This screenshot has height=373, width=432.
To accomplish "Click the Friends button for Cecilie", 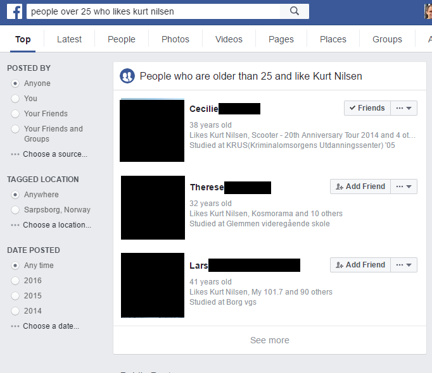I will point(367,108).
